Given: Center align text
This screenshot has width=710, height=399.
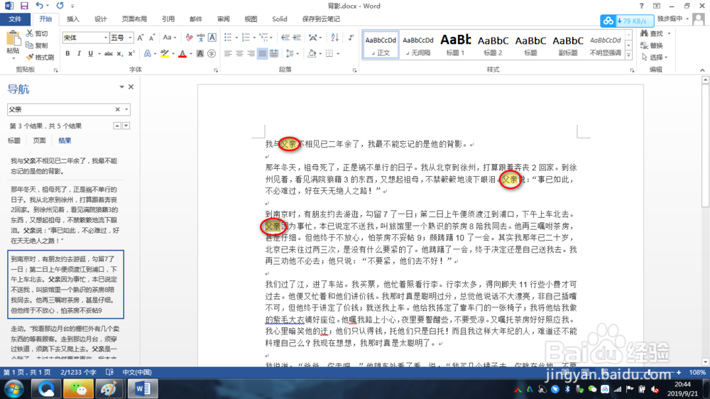Looking at the screenshot, I should [x=239, y=53].
